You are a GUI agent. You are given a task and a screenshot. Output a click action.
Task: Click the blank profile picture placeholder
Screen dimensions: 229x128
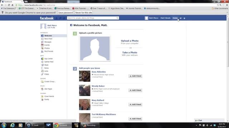(95, 48)
